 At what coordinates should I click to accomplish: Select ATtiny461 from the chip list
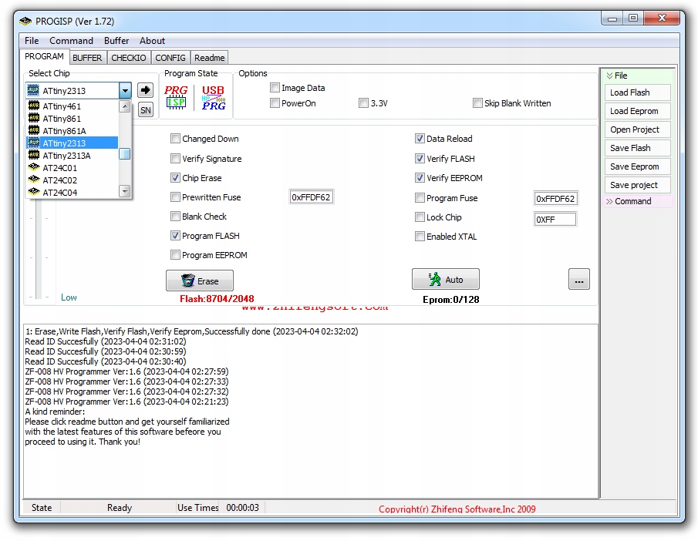pos(72,106)
